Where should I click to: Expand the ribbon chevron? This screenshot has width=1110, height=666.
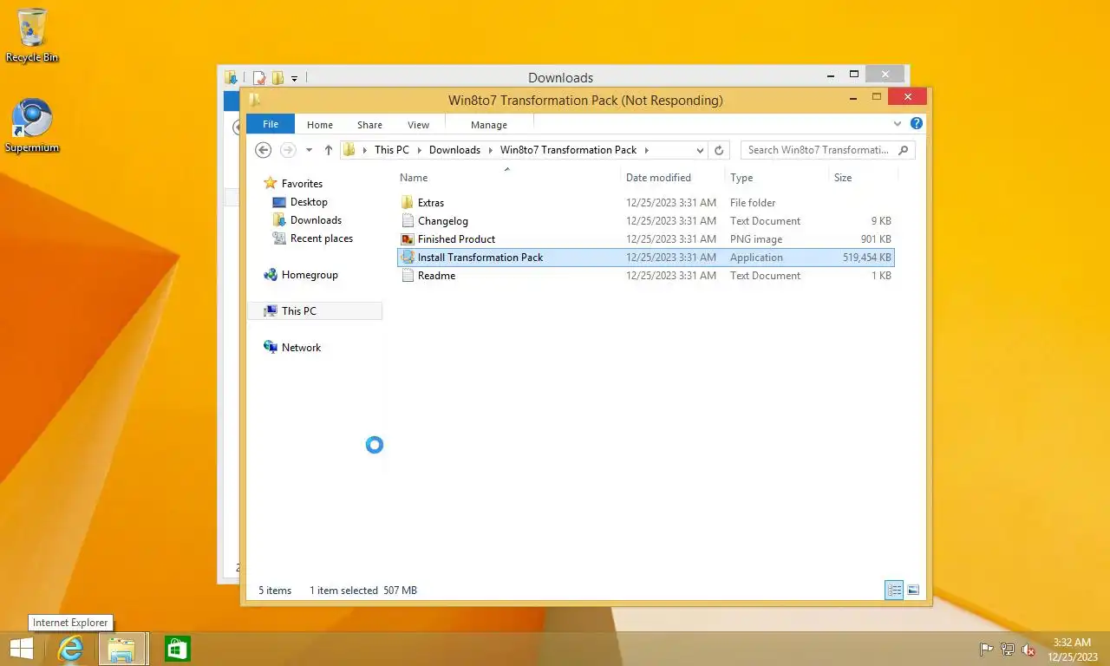[x=898, y=124]
